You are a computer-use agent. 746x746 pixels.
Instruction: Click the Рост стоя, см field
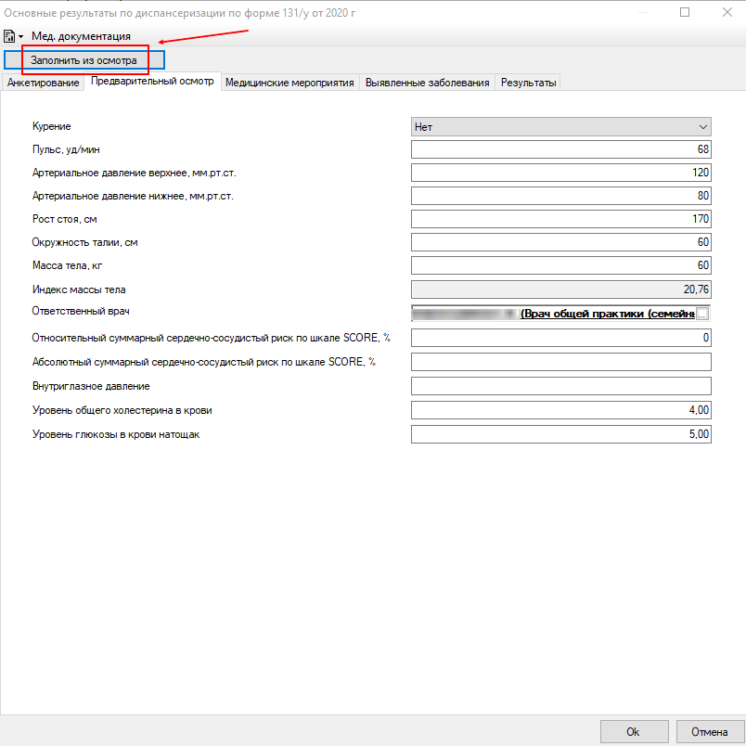pyautogui.click(x=560, y=219)
